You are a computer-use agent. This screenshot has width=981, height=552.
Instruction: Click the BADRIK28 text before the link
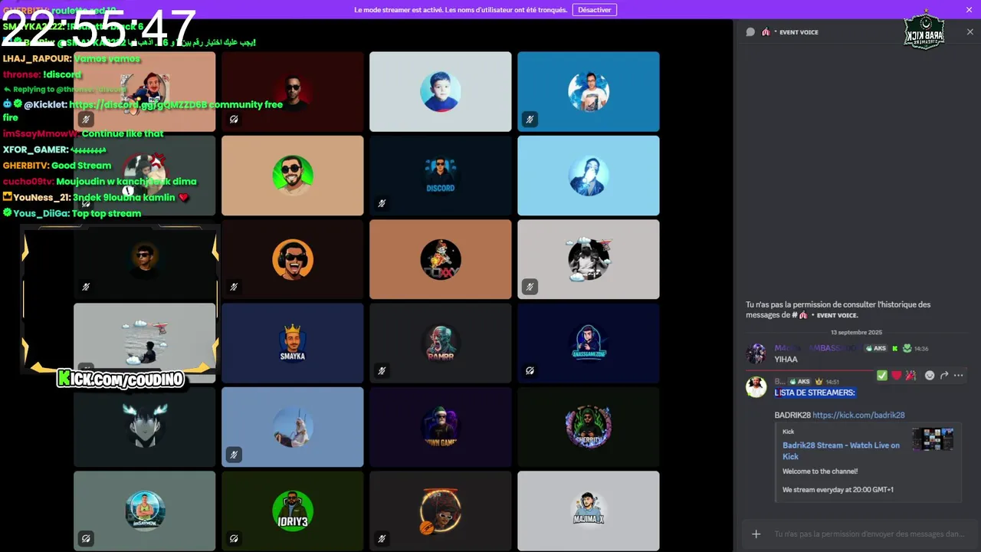coord(792,415)
